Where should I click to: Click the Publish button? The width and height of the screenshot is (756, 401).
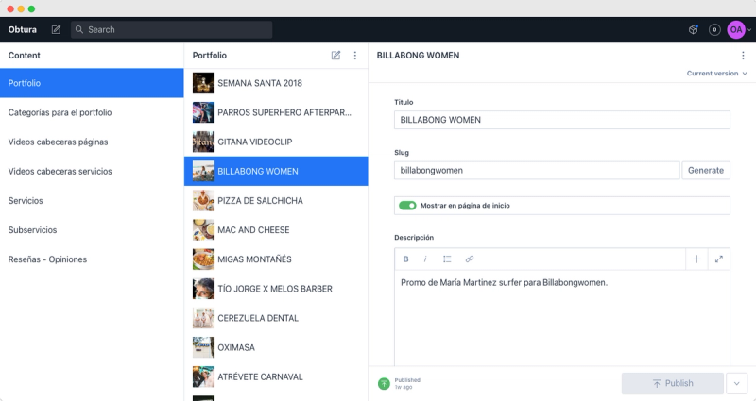673,384
